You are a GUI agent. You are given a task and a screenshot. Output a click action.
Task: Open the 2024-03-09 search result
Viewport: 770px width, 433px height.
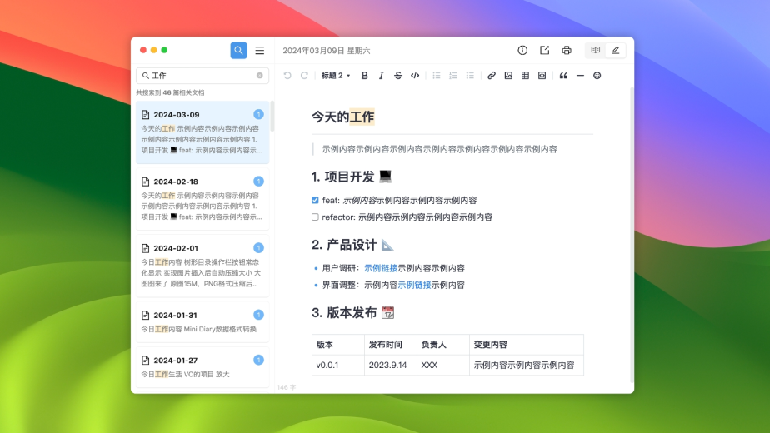click(202, 132)
